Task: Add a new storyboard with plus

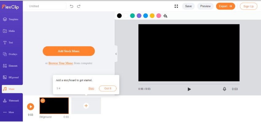Action: [x=86, y=106]
